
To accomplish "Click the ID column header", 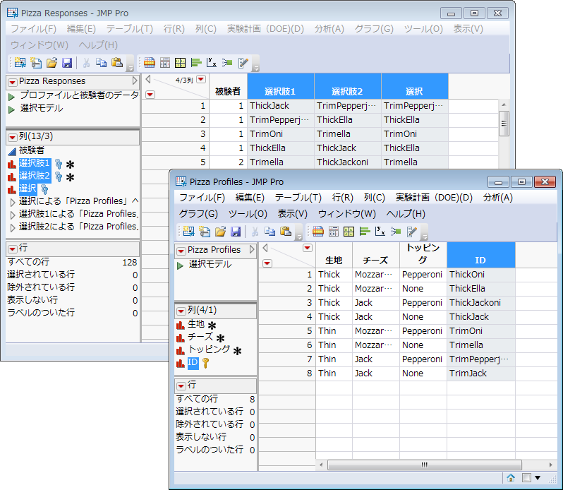I will tap(480, 260).
